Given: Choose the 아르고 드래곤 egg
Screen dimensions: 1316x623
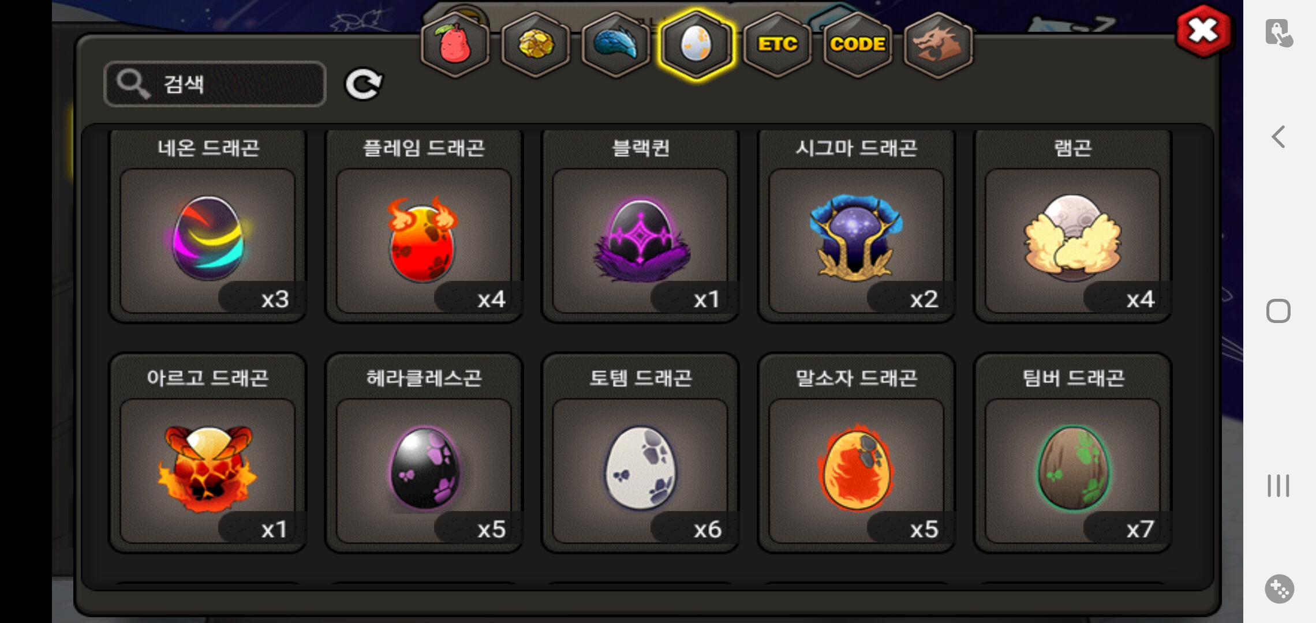Looking at the screenshot, I should point(208,453).
